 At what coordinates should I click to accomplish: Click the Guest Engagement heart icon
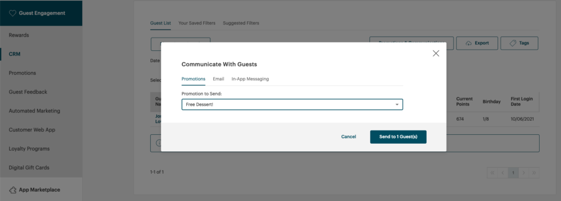pos(13,13)
